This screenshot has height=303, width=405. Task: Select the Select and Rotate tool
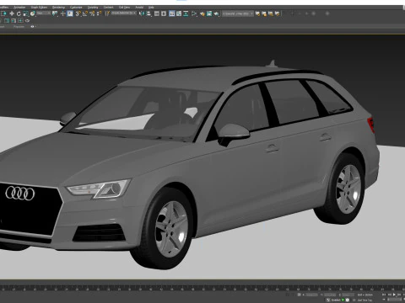[x=19, y=13]
